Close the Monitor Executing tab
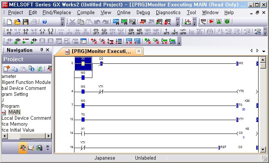269x163 pixels. pos(138,51)
